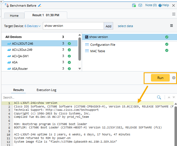Click the select data link
177x146 pixels.
click(x=125, y=26)
